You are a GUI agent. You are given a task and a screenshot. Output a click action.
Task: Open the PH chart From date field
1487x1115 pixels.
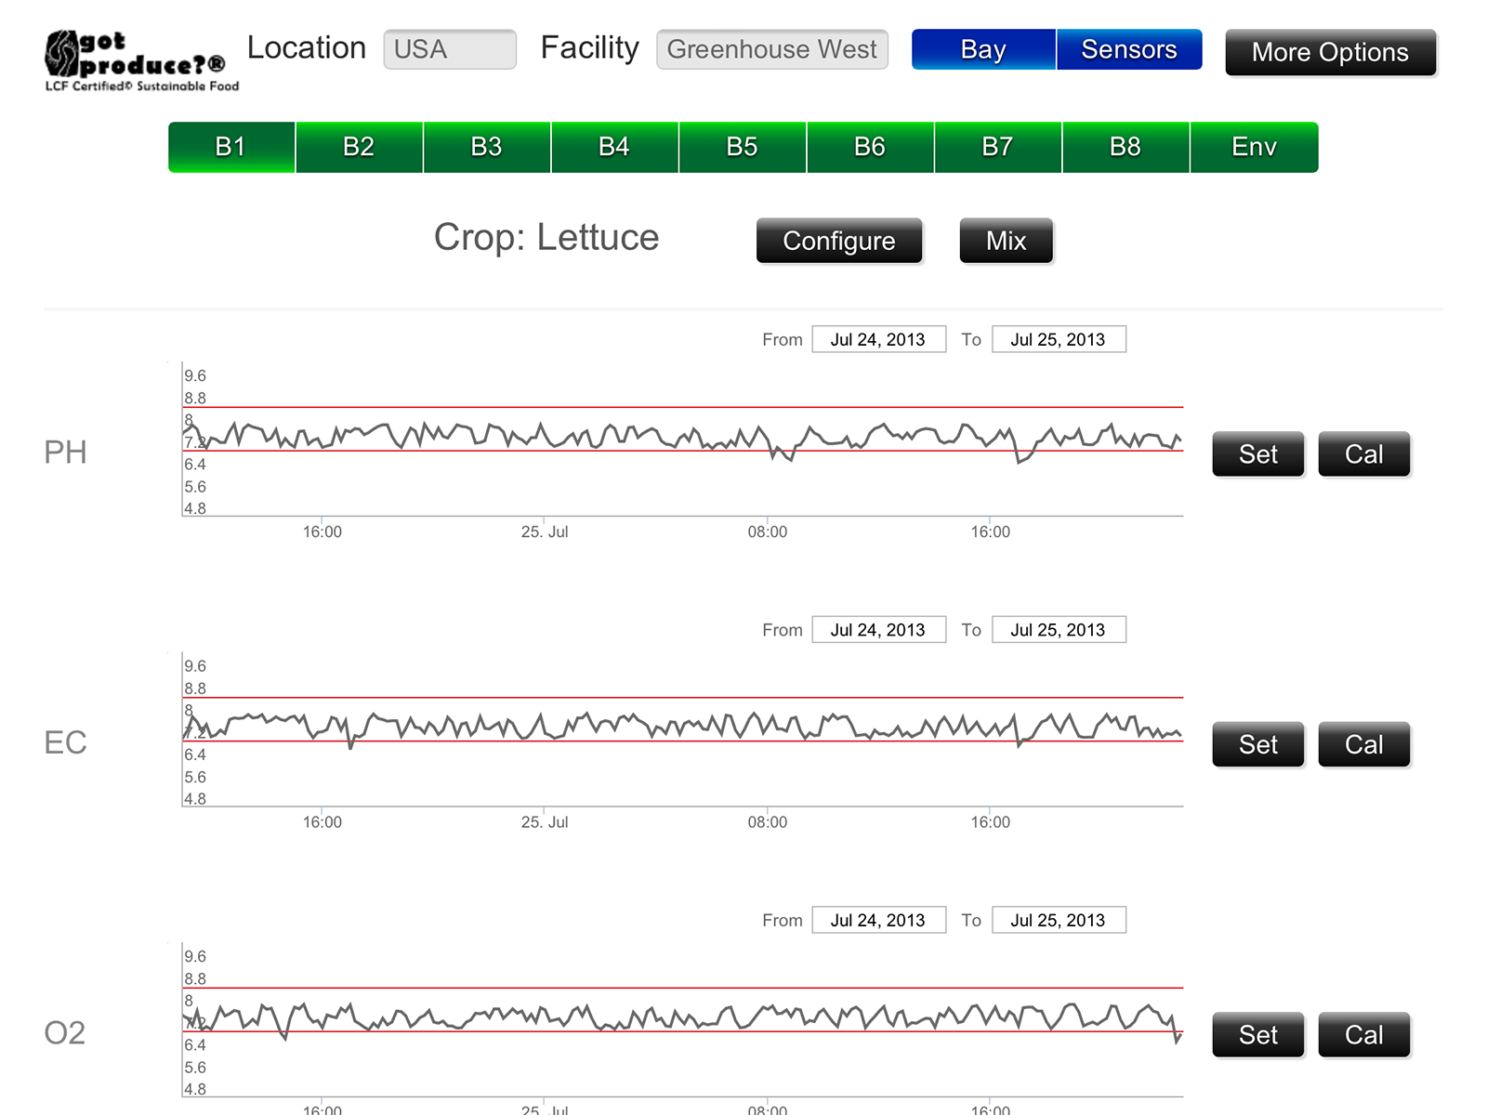(878, 339)
